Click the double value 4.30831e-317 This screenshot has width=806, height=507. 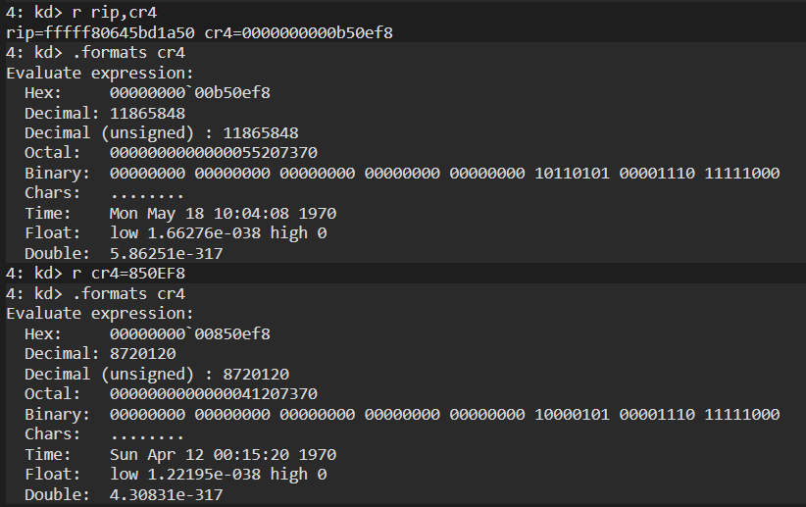(166, 494)
